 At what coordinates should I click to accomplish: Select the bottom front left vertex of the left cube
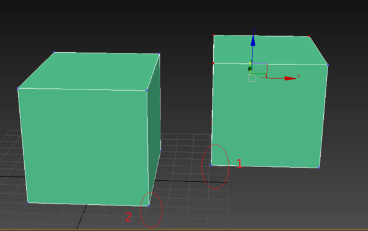pyautogui.click(x=28, y=202)
